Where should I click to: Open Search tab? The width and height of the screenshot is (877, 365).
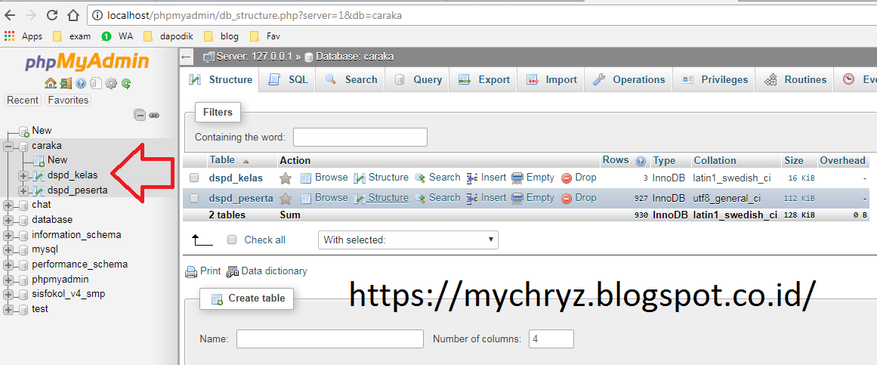(x=350, y=80)
